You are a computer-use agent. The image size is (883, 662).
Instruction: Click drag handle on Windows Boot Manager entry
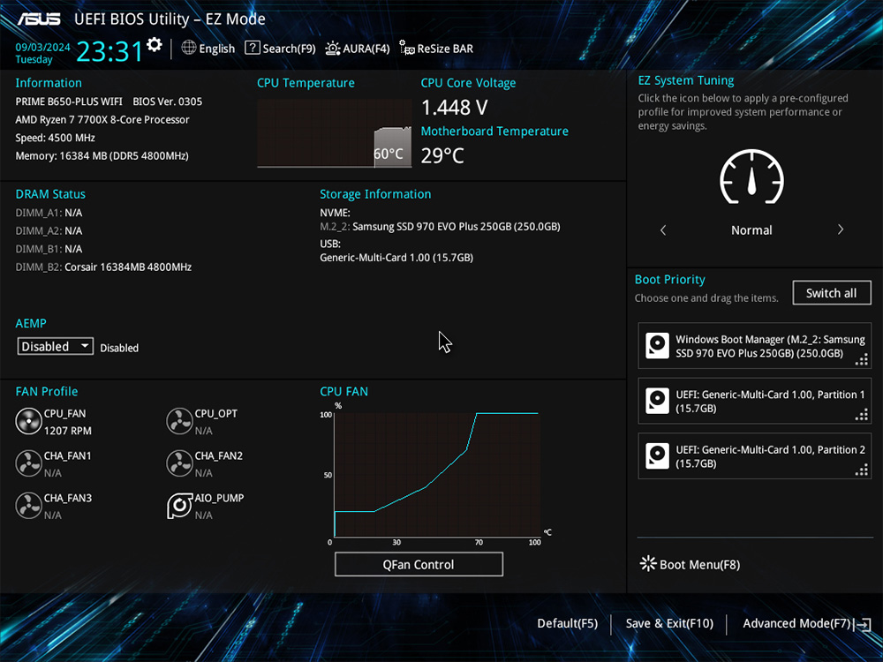click(862, 360)
